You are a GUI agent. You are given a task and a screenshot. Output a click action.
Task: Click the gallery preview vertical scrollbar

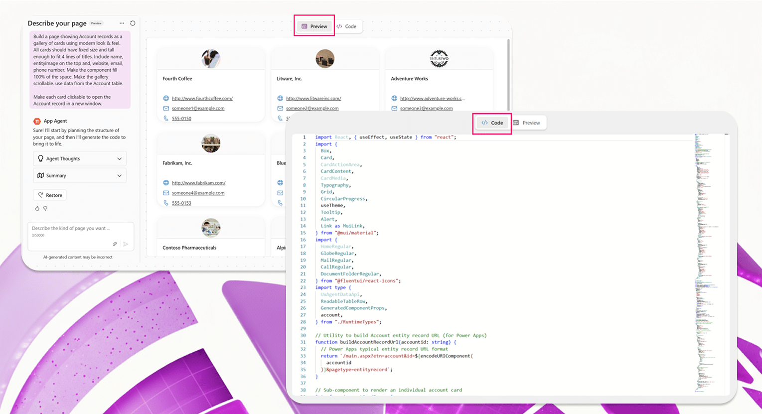pyautogui.click(x=508, y=75)
